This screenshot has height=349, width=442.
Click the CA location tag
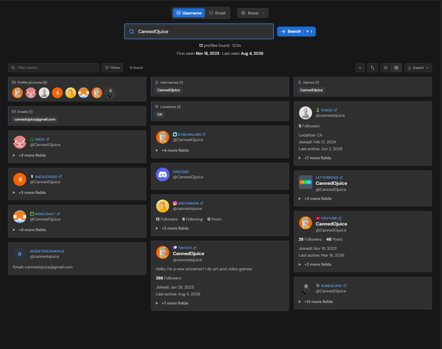tap(160, 114)
